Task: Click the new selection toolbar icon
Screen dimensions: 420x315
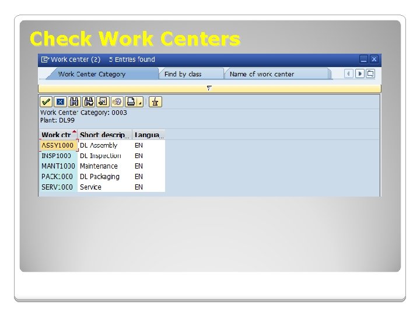Action: [x=103, y=101]
